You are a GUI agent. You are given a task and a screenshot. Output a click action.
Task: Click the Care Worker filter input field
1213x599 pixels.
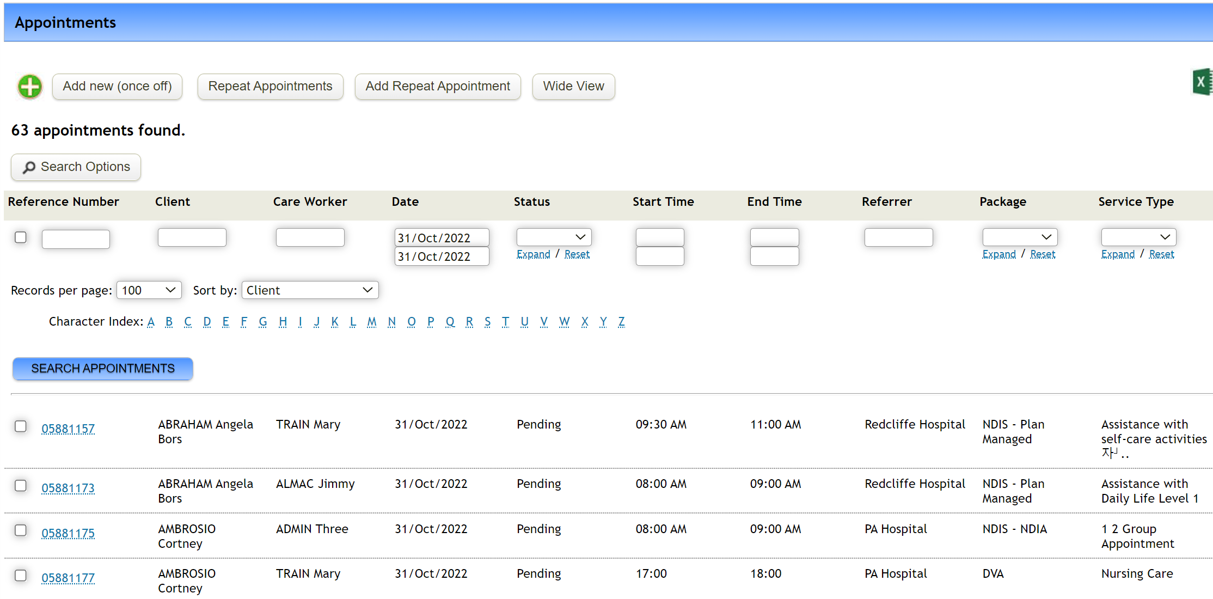click(x=310, y=237)
